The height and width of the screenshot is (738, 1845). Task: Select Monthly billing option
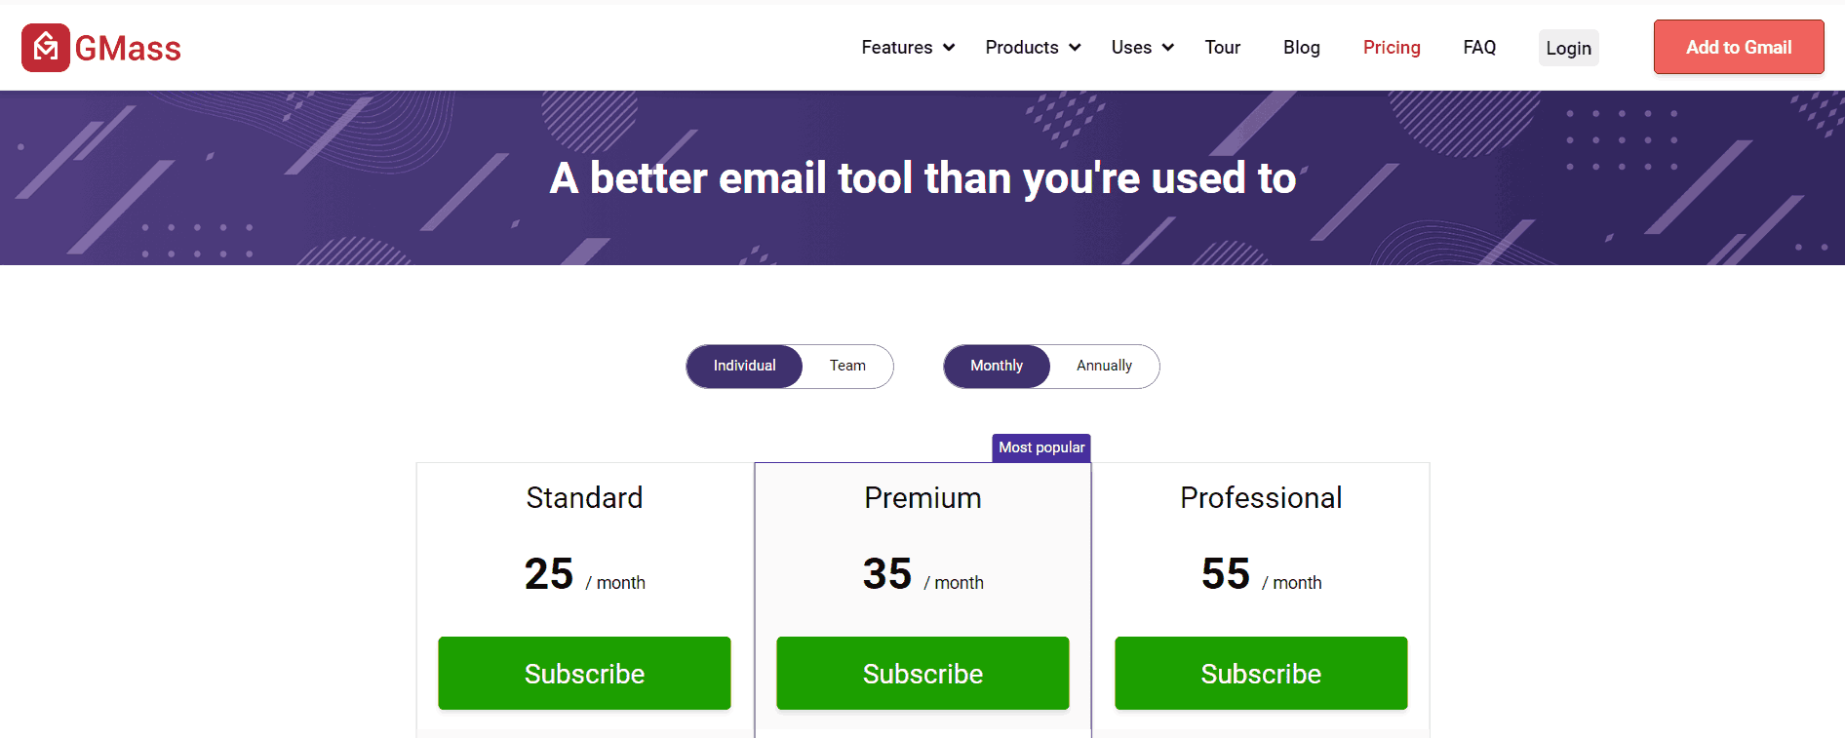(x=997, y=366)
